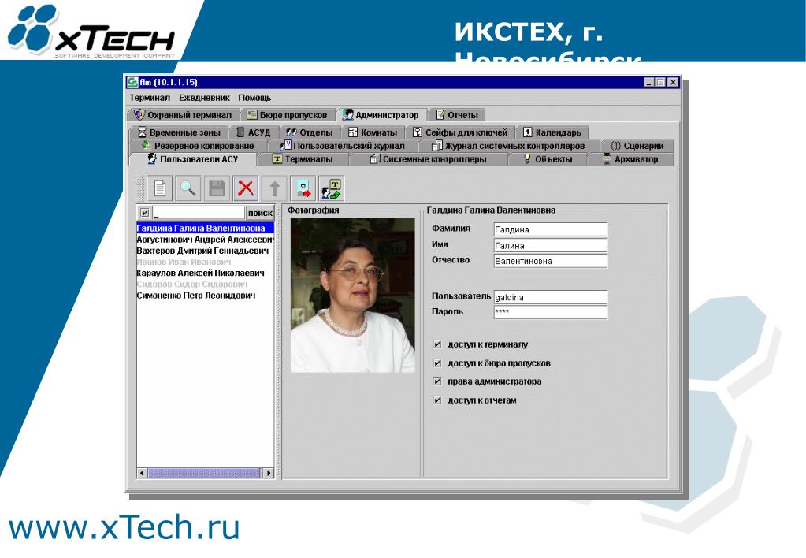Open the Терминалы tab

pyautogui.click(x=303, y=159)
